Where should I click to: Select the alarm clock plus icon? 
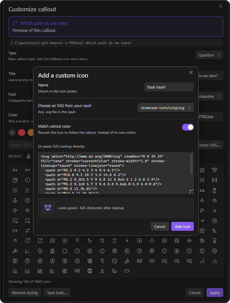(202, 170)
